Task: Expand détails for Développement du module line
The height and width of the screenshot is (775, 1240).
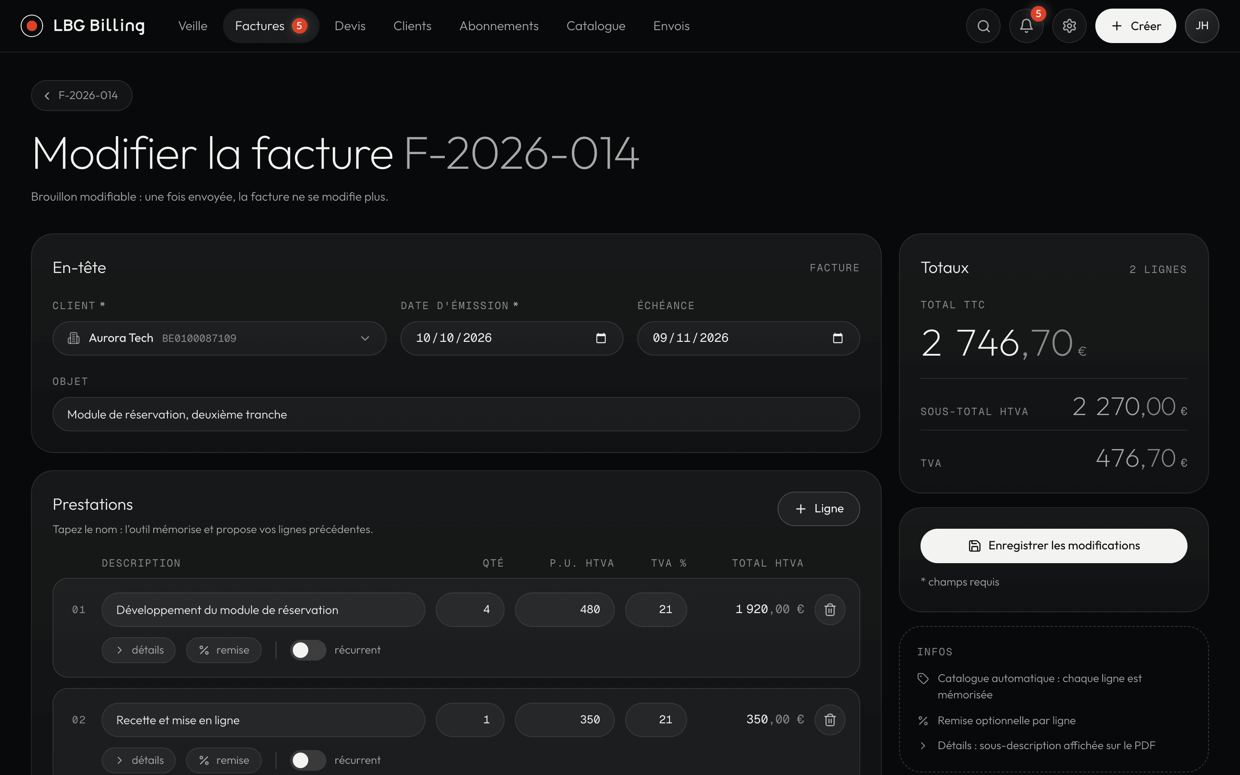Action: click(139, 650)
